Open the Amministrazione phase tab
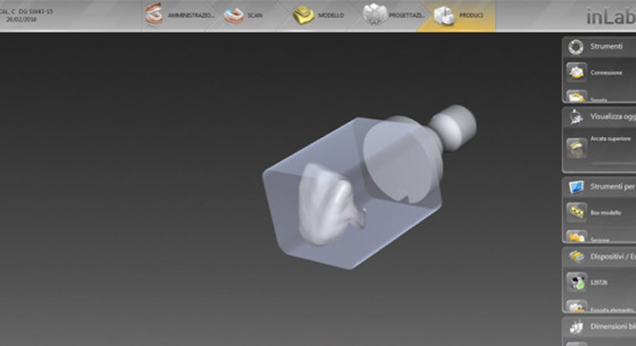The image size is (636, 346). coord(179,16)
